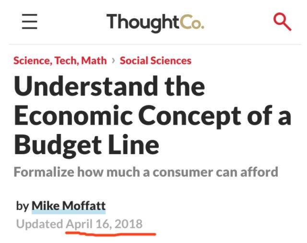Open the red search magnifier
The image size is (307, 243).
283,22
